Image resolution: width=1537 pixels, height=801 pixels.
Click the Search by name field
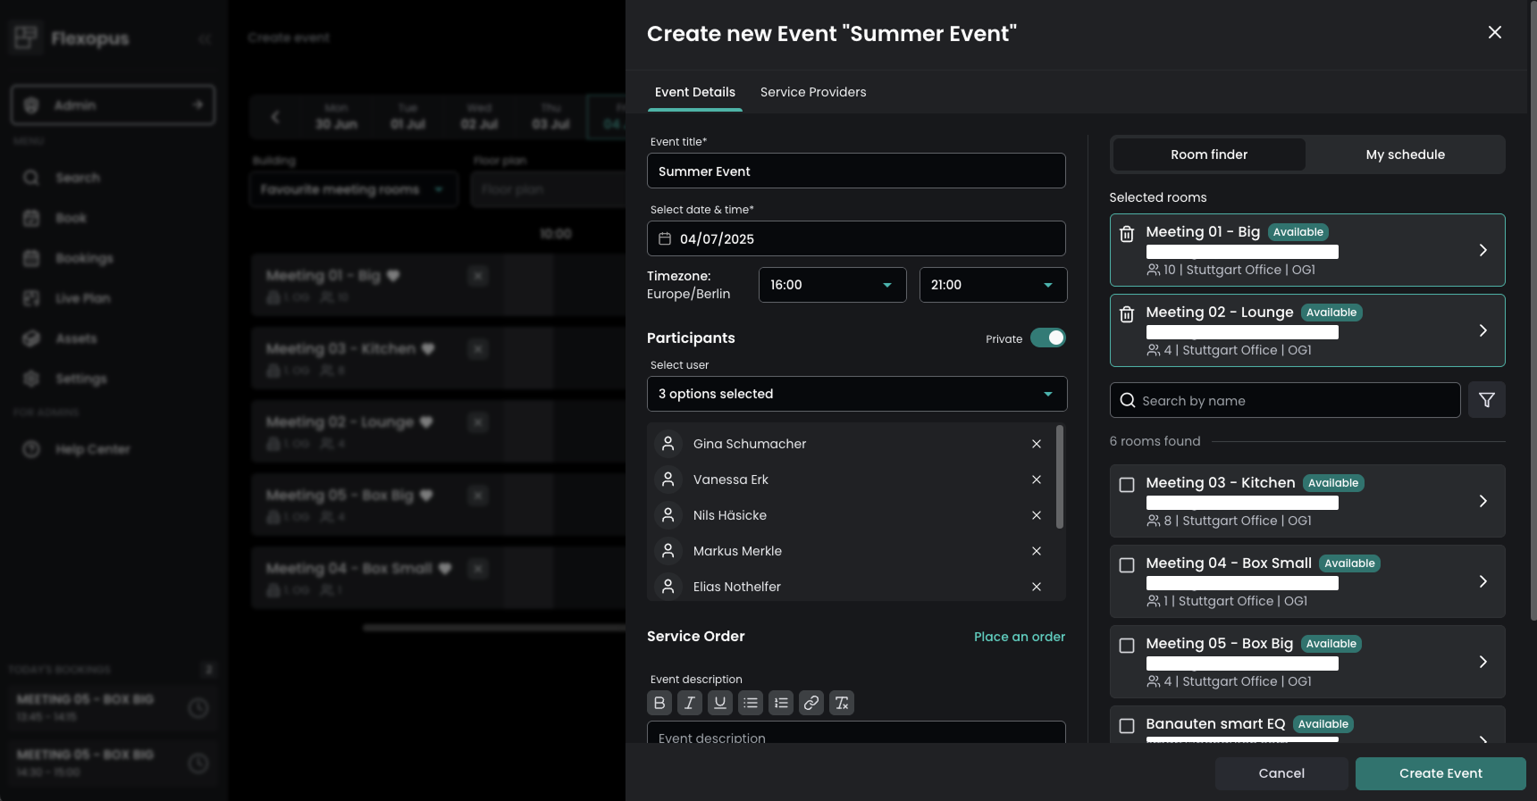1285,401
